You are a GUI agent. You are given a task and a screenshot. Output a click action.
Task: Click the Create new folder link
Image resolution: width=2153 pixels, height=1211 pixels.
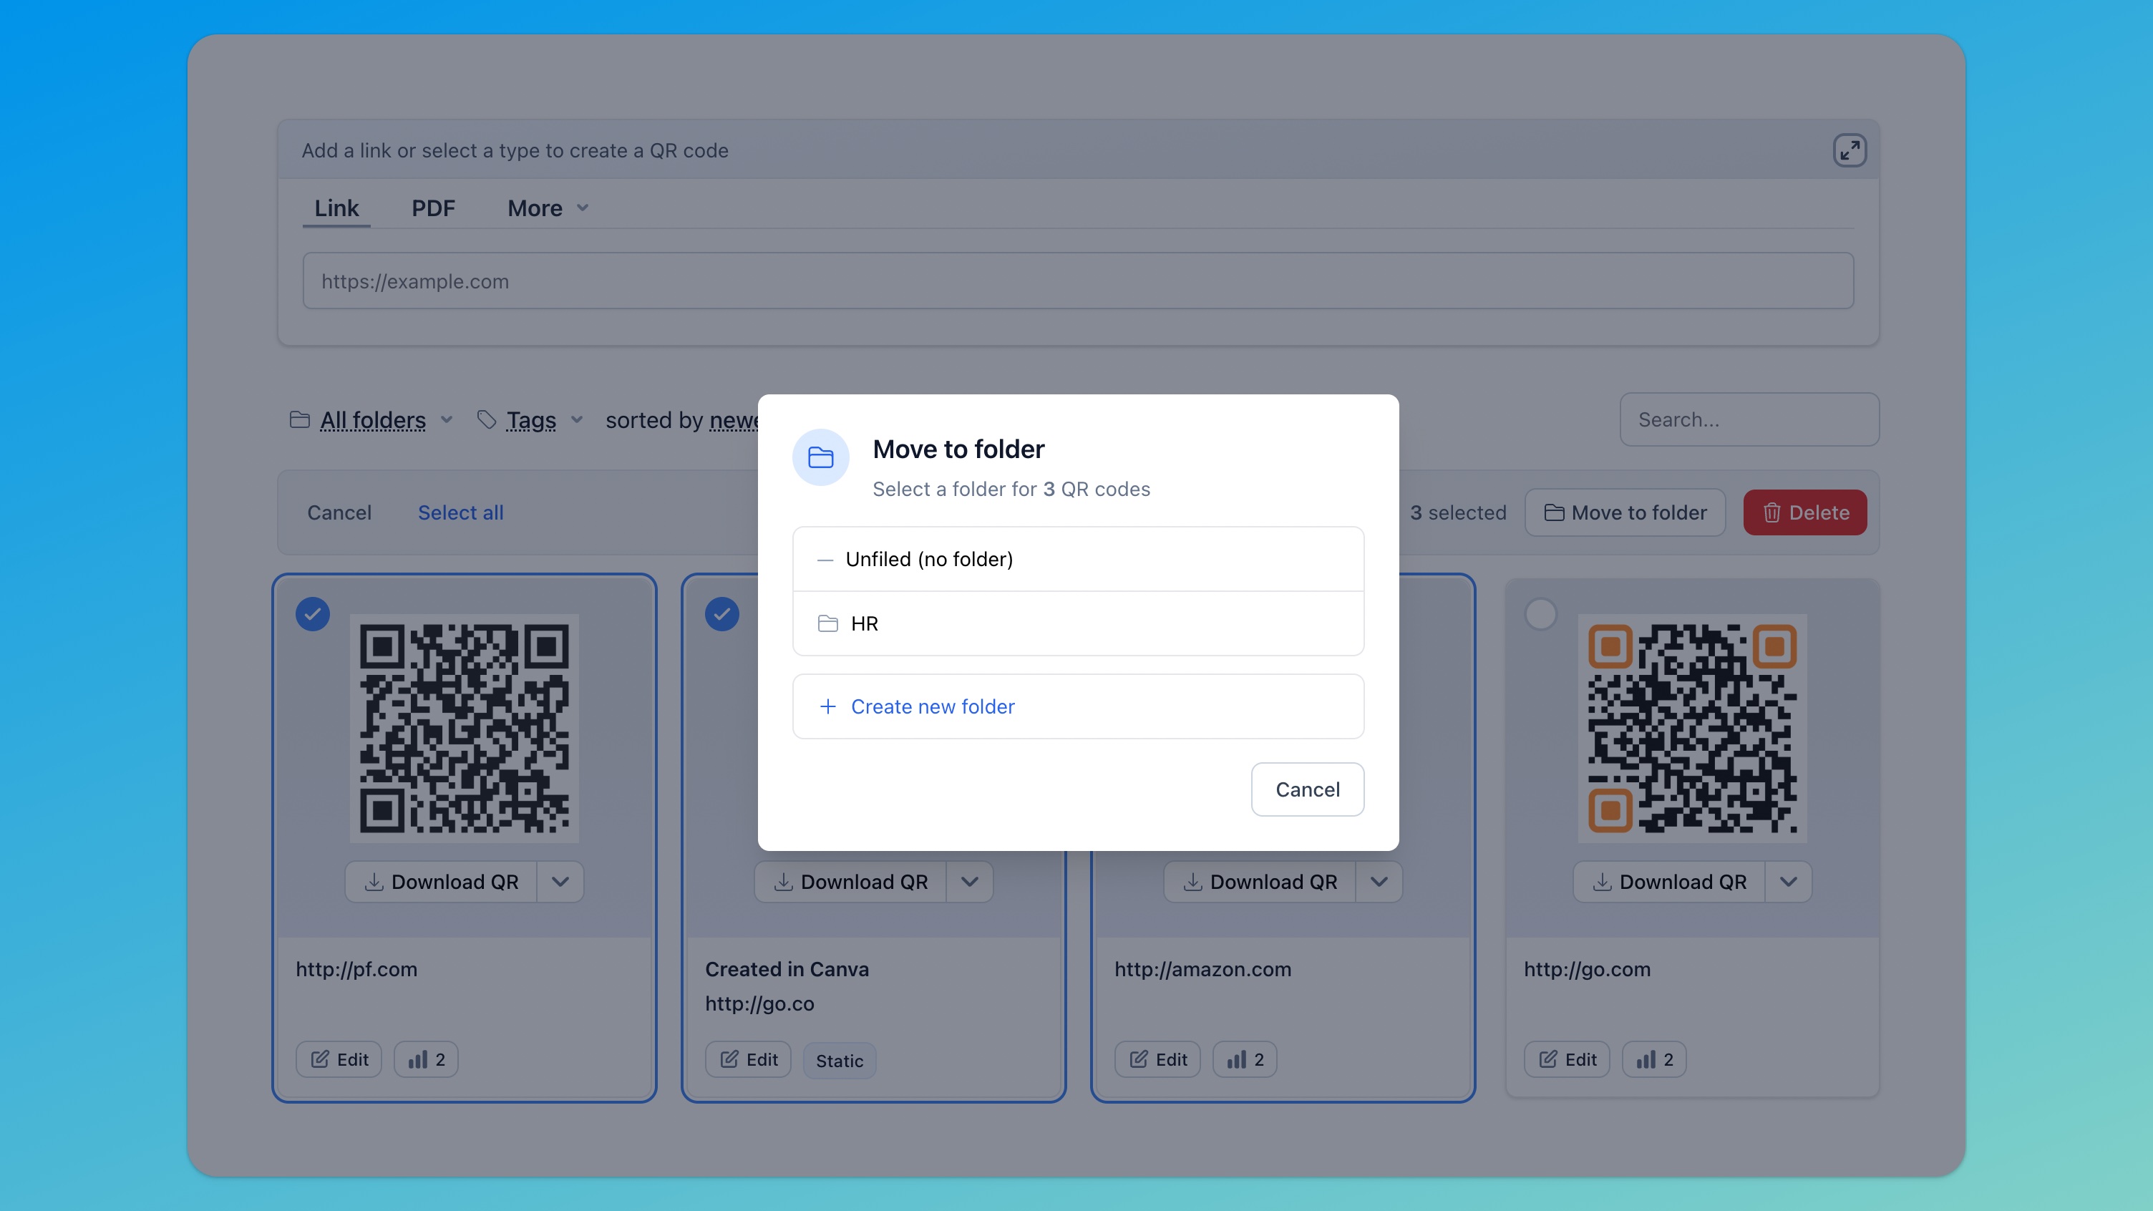933,706
